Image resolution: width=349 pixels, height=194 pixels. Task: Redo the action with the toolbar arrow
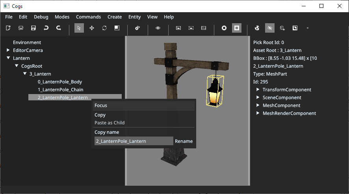coord(59,28)
